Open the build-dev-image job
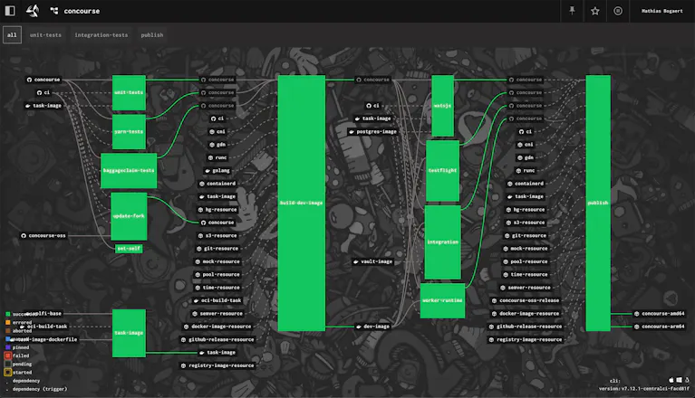The height and width of the screenshot is (398, 695). pos(302,203)
